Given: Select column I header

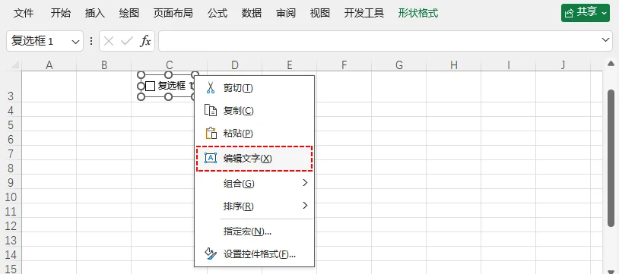Looking at the screenshot, I should (x=508, y=65).
